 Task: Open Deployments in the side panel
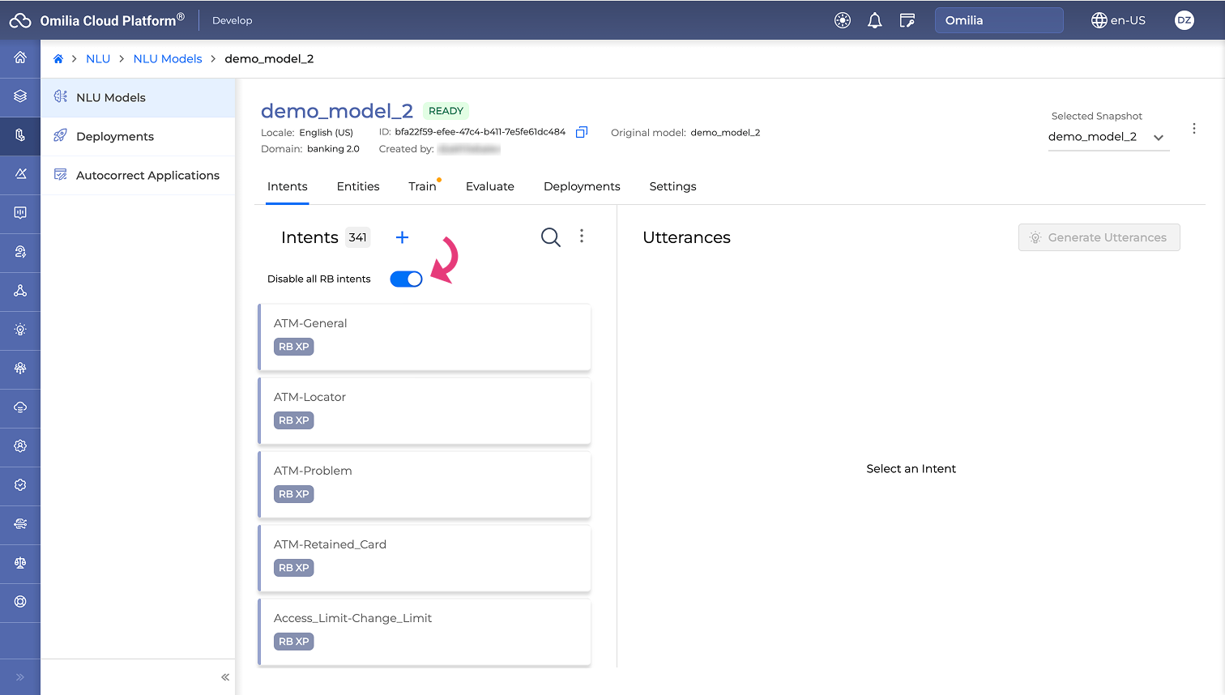point(115,136)
